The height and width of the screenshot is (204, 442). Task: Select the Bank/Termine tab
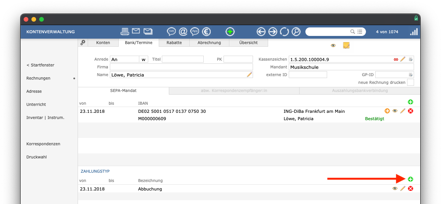click(139, 42)
